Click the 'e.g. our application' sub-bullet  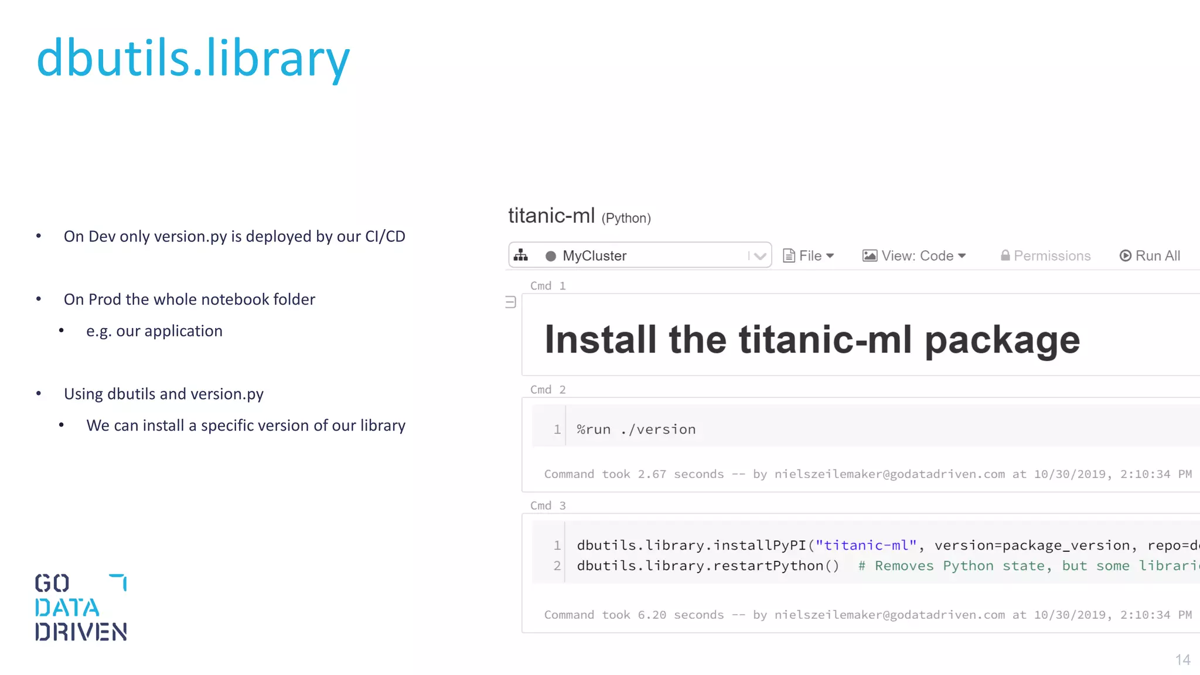pyautogui.click(x=154, y=331)
